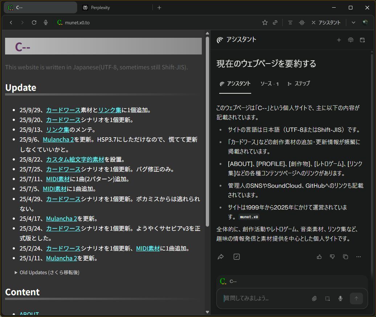The width and height of the screenshot is (376, 317).
Task: Click the screenshot selection icon in input box
Action: click(x=327, y=298)
